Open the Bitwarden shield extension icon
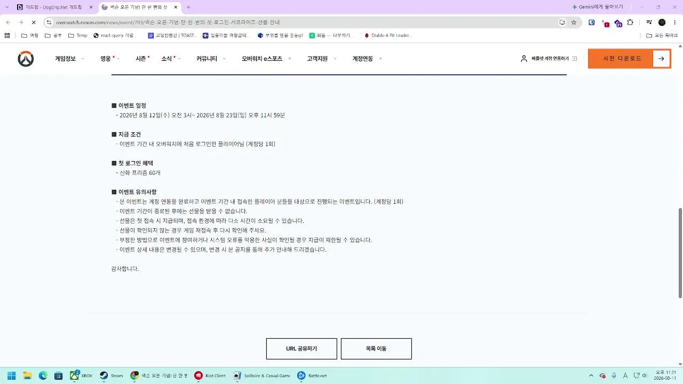The image size is (683, 384). [592, 22]
